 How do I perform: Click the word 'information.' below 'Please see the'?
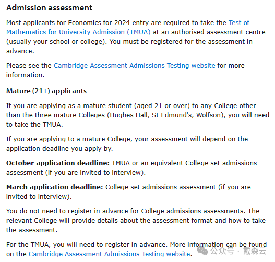pyautogui.click(x=25, y=75)
